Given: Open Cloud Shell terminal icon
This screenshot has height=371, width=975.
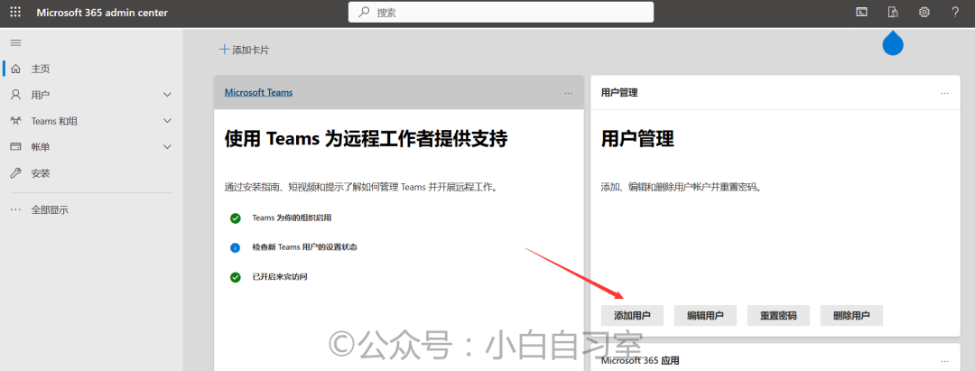Looking at the screenshot, I should coord(861,12).
